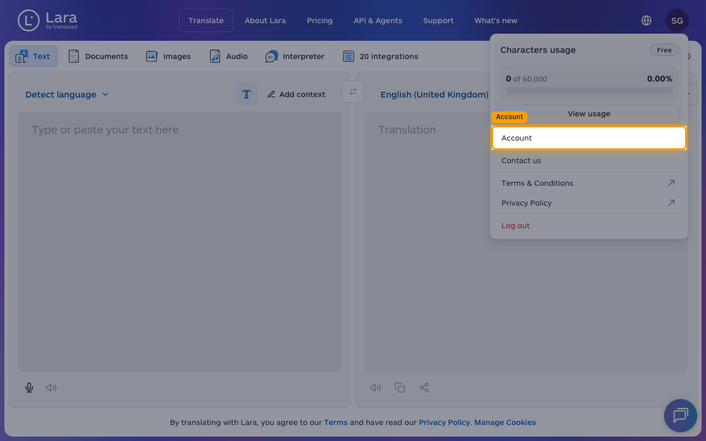
Task: Go to About Lara
Action: click(265, 20)
